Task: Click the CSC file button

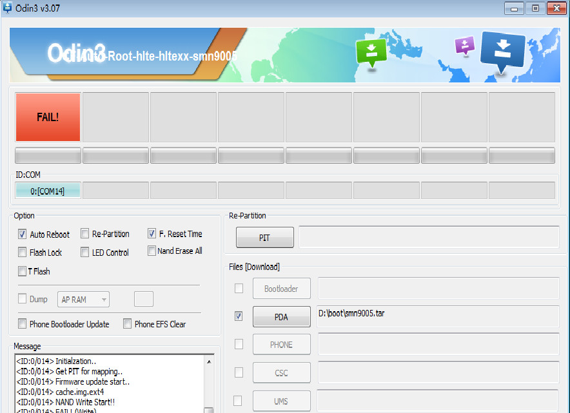Action: pos(281,372)
